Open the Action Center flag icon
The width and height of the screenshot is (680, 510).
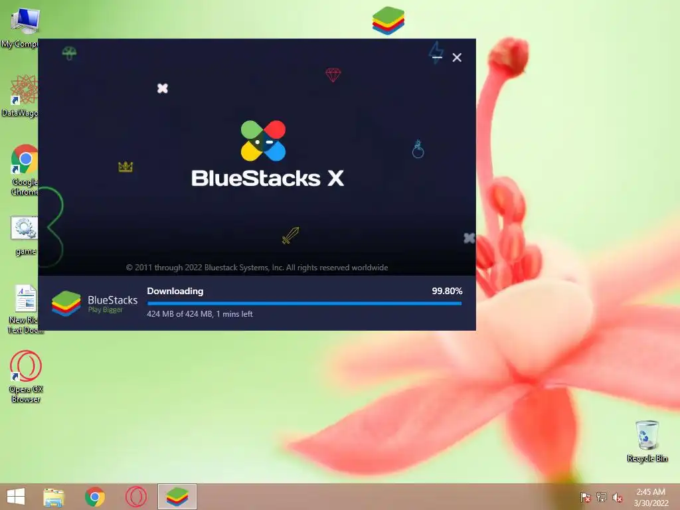(x=585, y=497)
